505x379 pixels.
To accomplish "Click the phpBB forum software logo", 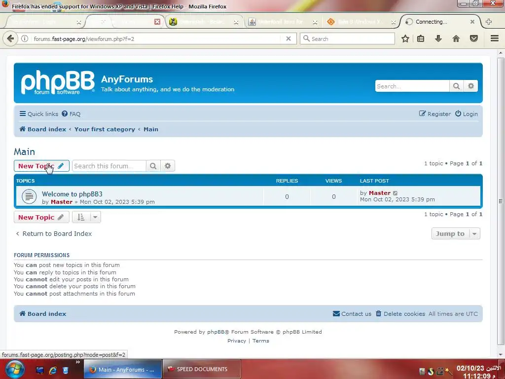I will (x=58, y=82).
